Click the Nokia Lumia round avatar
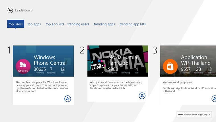This screenshot has width=216, height=122. tap(97, 66)
